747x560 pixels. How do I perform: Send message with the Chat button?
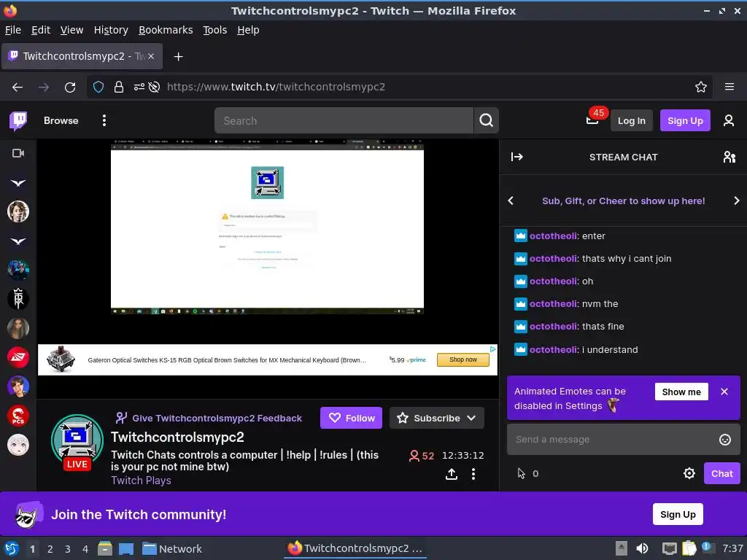pos(721,473)
